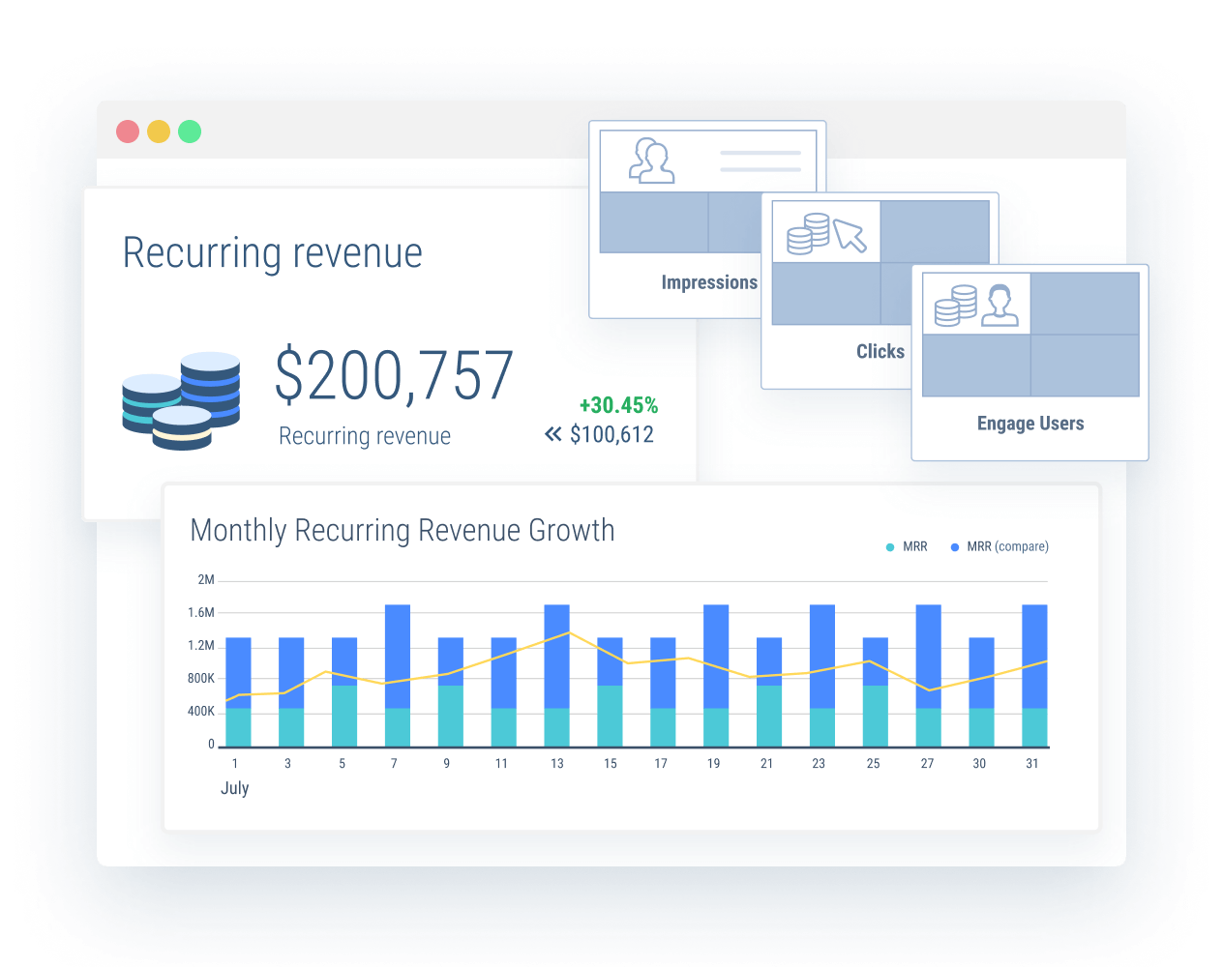Expand the Impressions metric card
Image resolution: width=1223 pixels, height=967 pixels.
709,282
